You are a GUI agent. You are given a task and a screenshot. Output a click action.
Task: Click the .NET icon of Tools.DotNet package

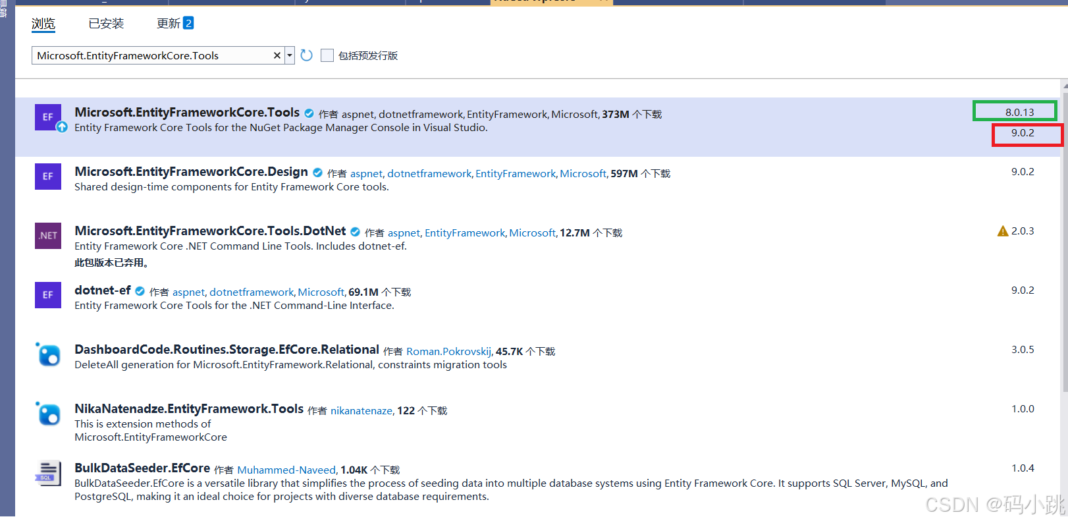pos(48,236)
